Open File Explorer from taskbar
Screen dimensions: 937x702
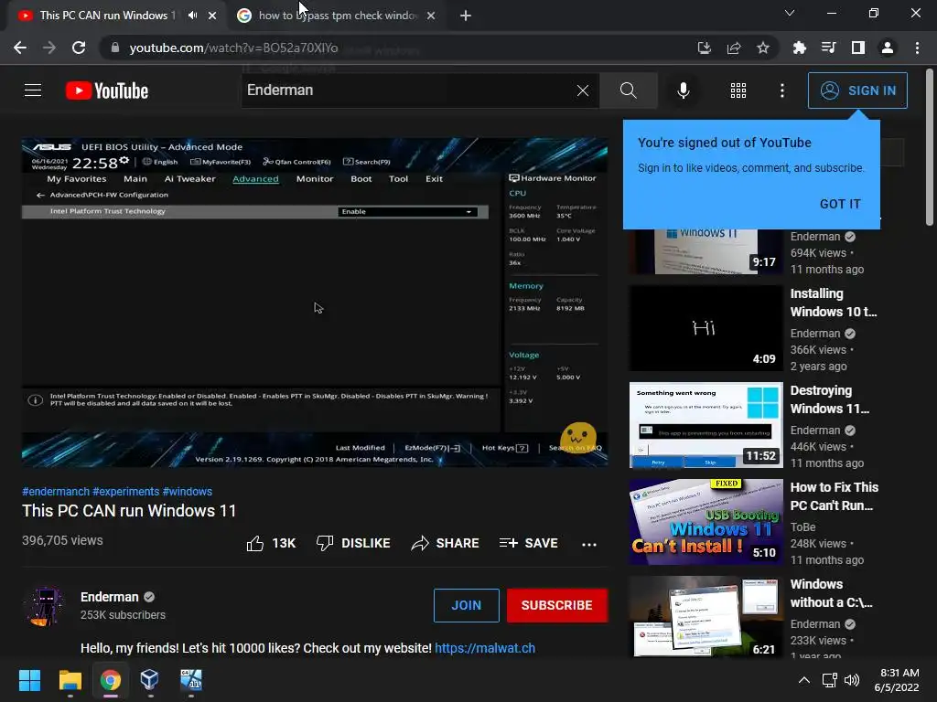tap(70, 680)
